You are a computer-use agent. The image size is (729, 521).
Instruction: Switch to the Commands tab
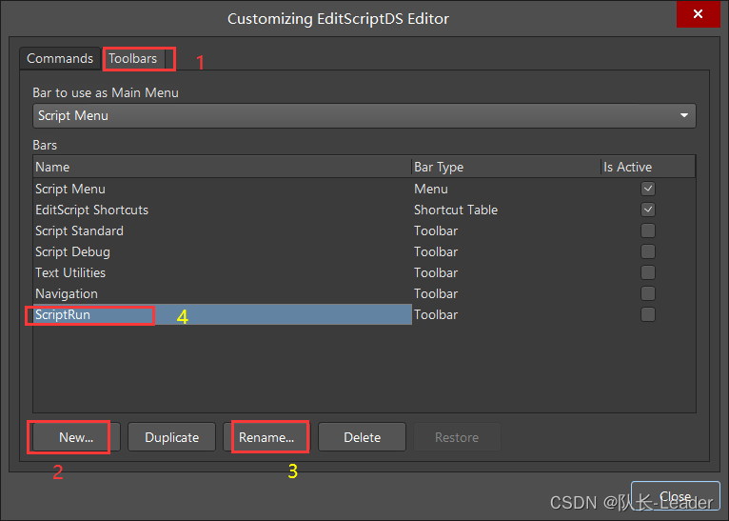tap(60, 58)
